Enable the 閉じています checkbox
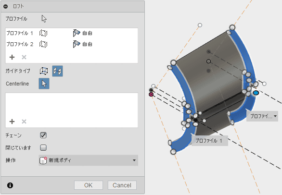This screenshot has width=282, height=195. [x=43, y=147]
